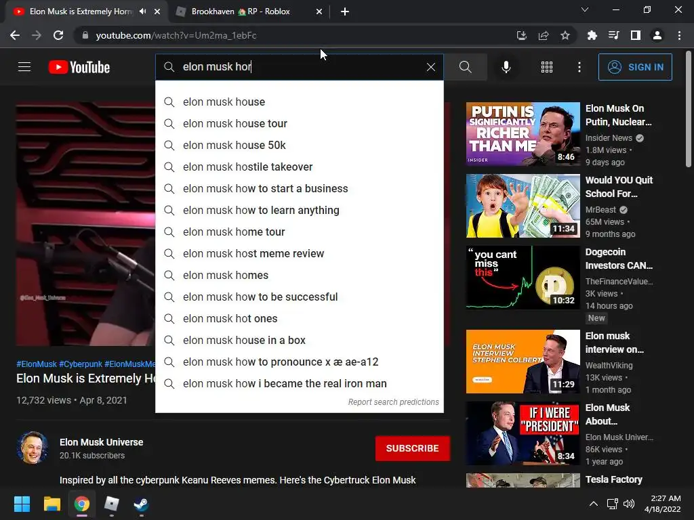Choose 'elon musk how to start a business'
Screen dimensions: 694x520
click(x=299, y=188)
